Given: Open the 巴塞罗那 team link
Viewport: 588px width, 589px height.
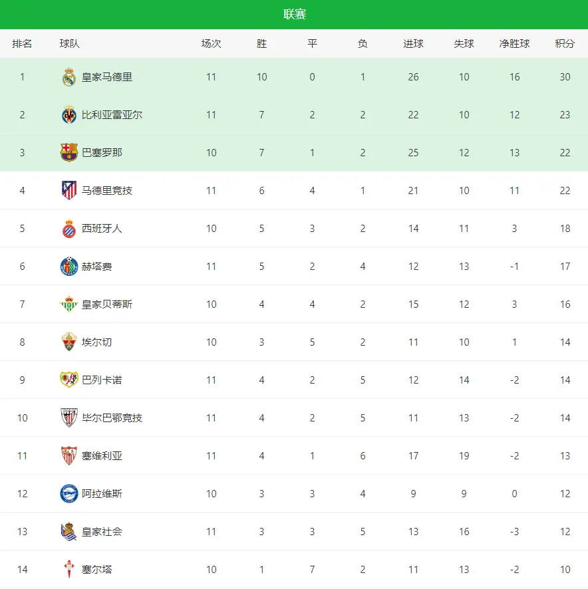Looking at the screenshot, I should 102,153.
